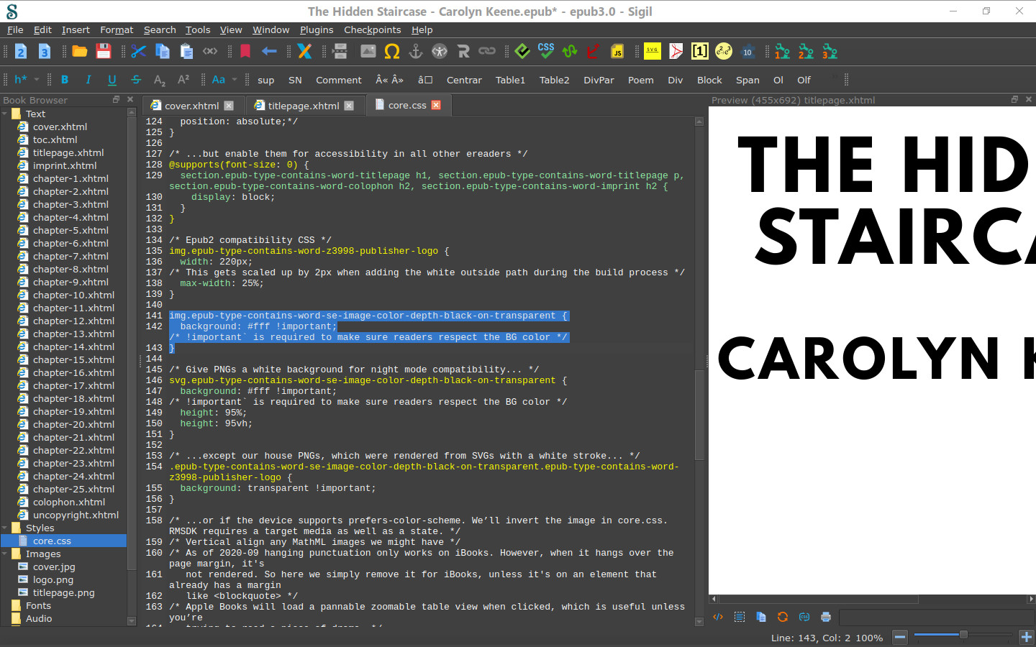Click the DivPar clip button
The image size is (1036, 647).
599,80
